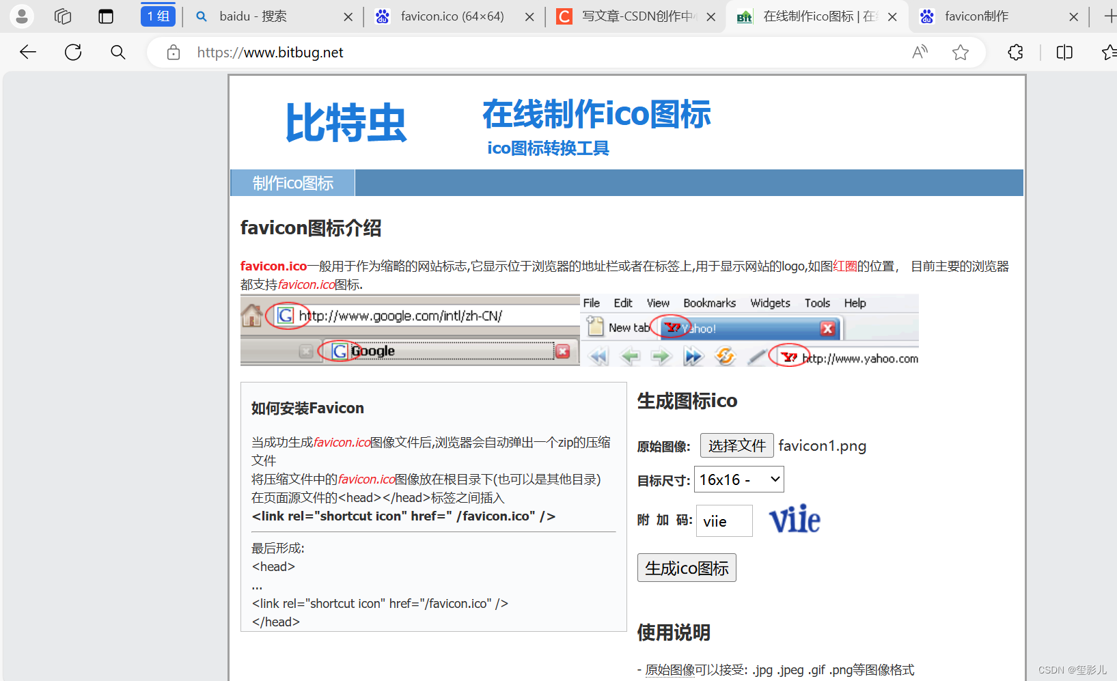This screenshot has height=681, width=1117.
Task: Open the browser Extensions icon
Action: [1015, 52]
